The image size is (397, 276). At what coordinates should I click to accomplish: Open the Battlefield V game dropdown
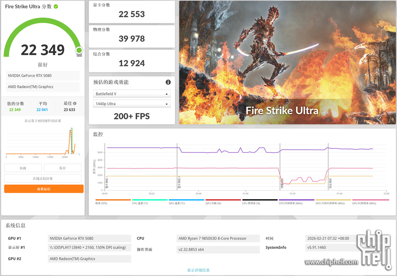132,94
